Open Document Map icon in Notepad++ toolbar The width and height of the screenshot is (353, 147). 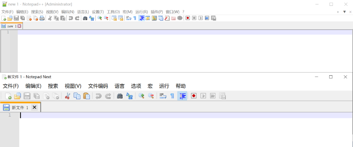(x=154, y=18)
